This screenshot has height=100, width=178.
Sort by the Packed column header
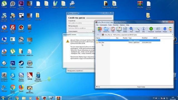[x=123, y=38]
